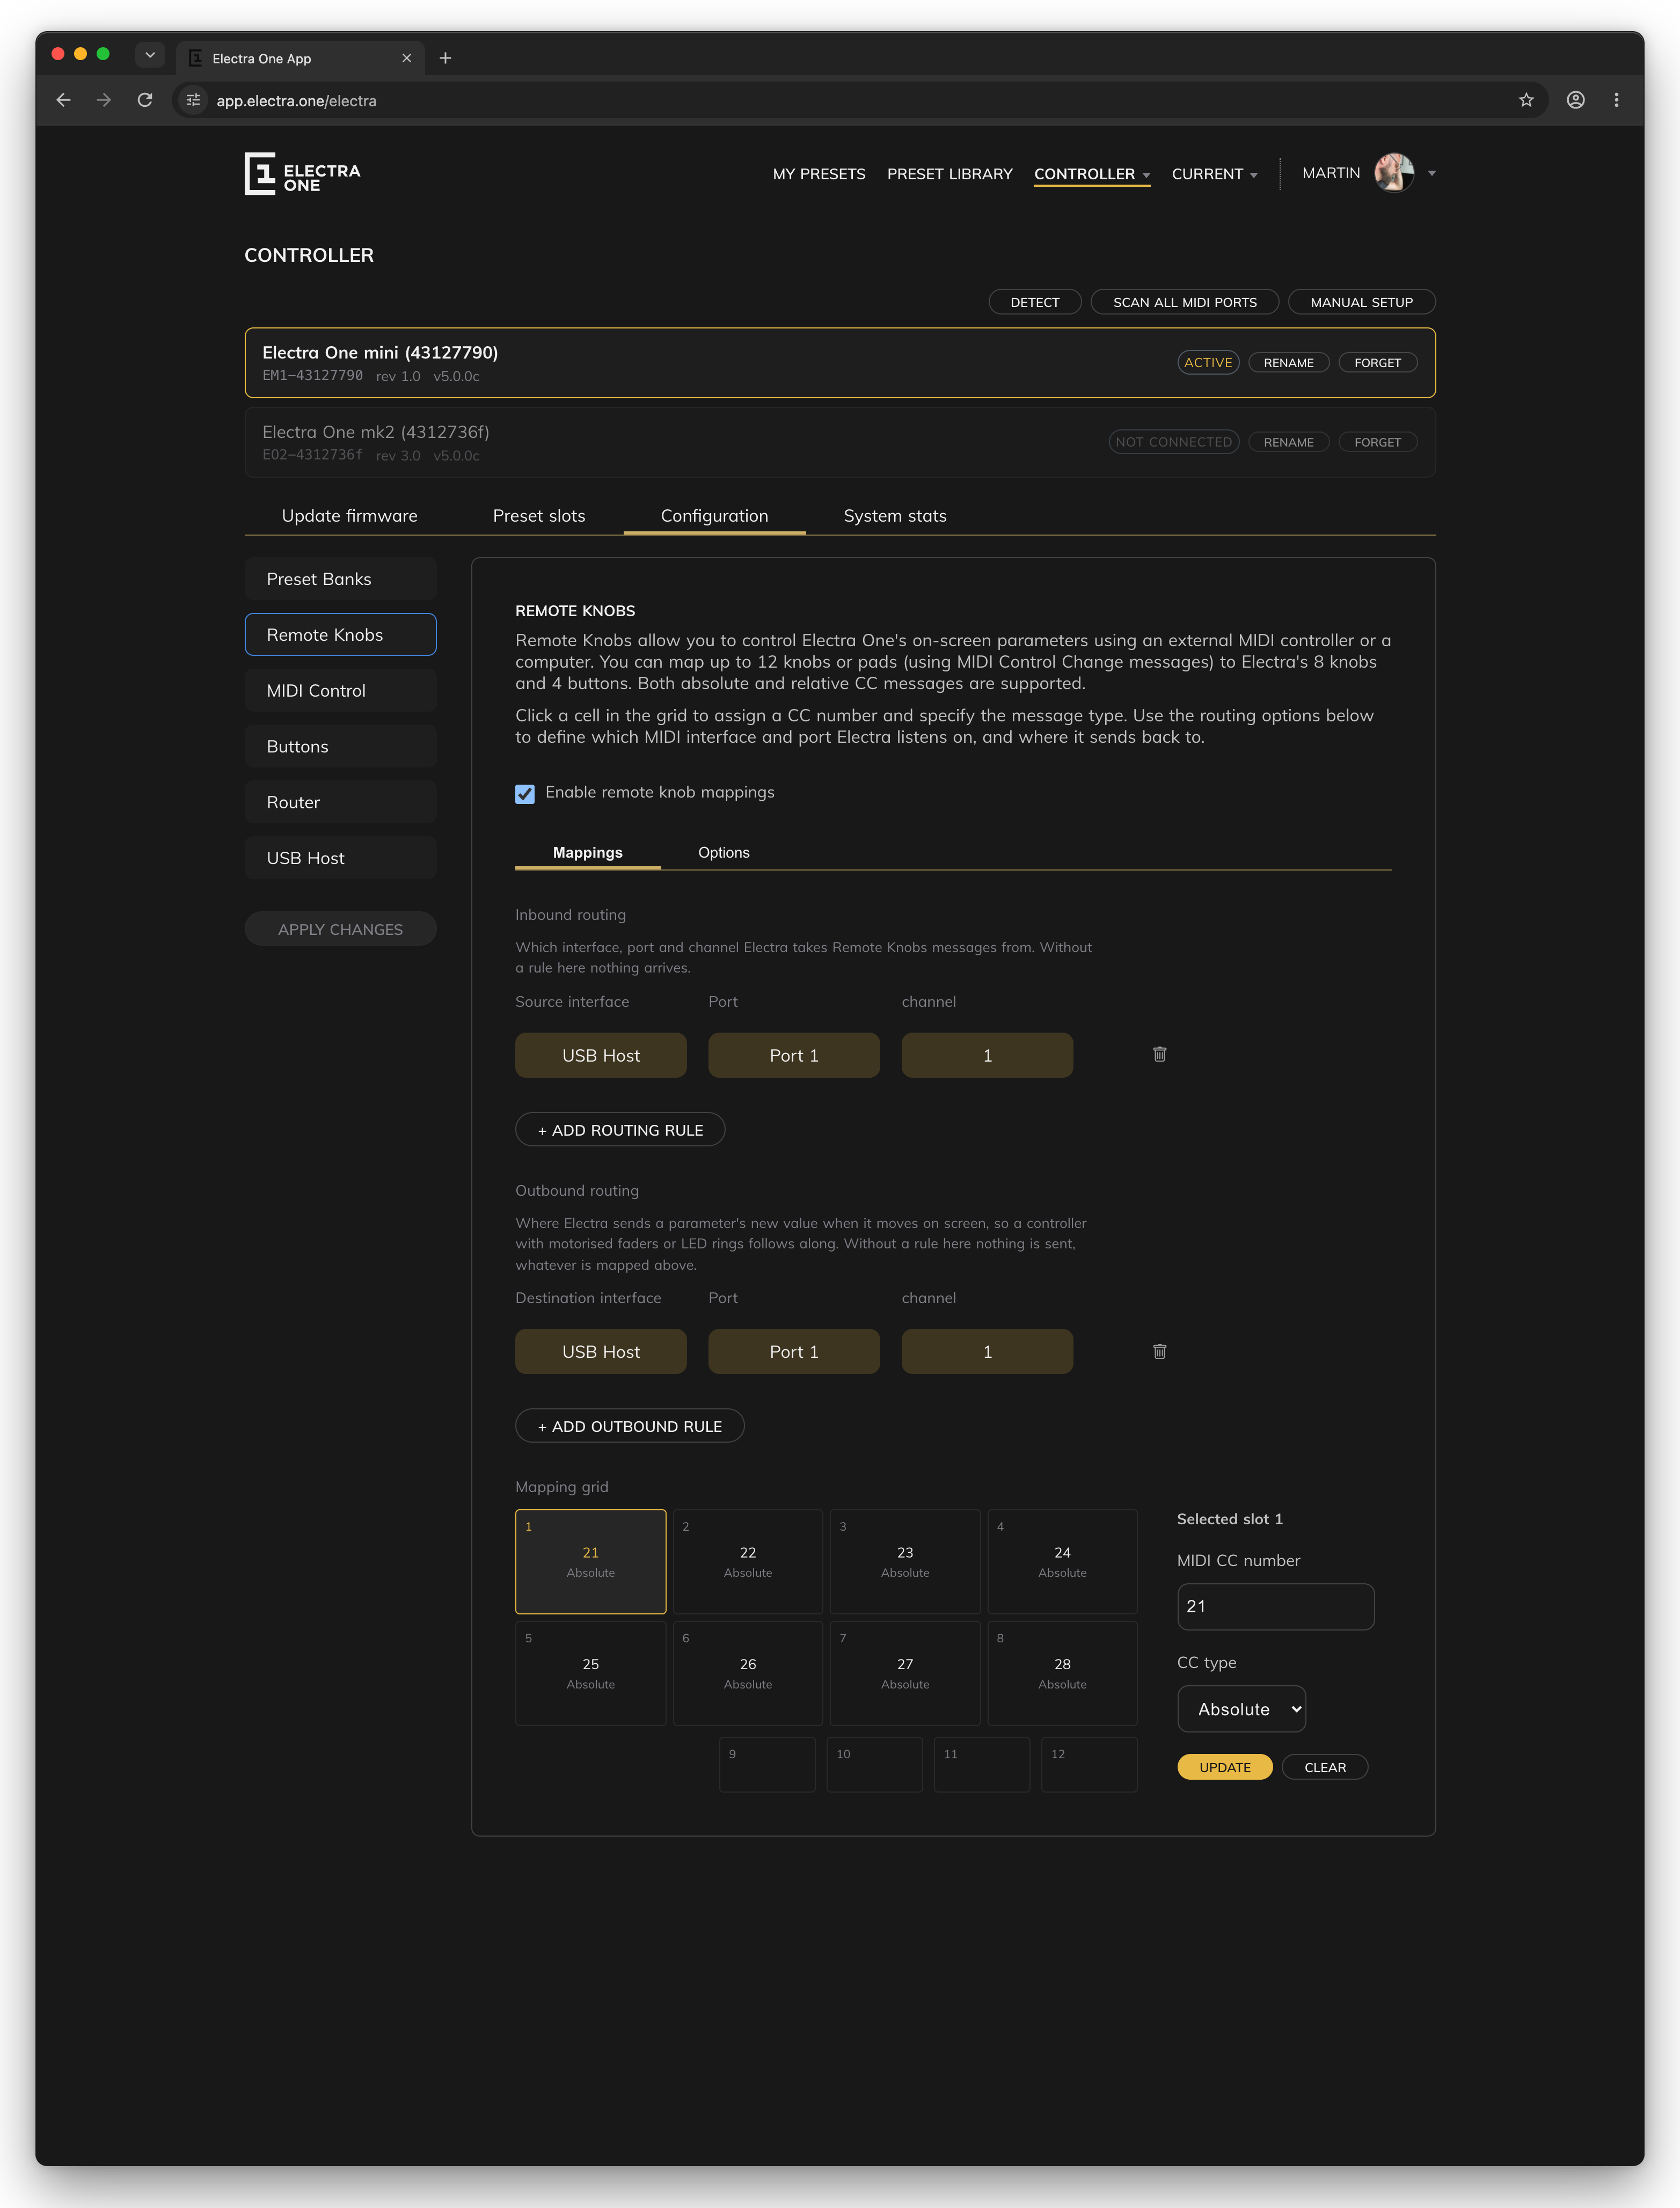Click the browser forward arrow
This screenshot has height=2208, width=1680.
pos(104,100)
